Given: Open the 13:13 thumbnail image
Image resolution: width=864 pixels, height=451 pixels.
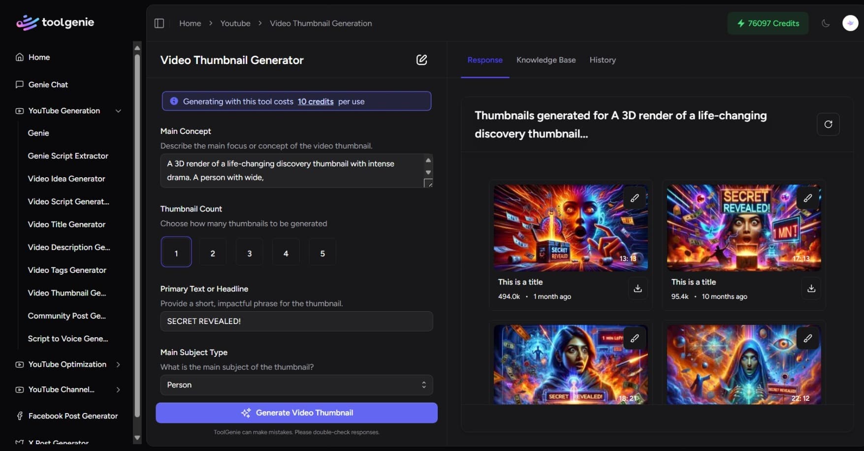Looking at the screenshot, I should (571, 227).
